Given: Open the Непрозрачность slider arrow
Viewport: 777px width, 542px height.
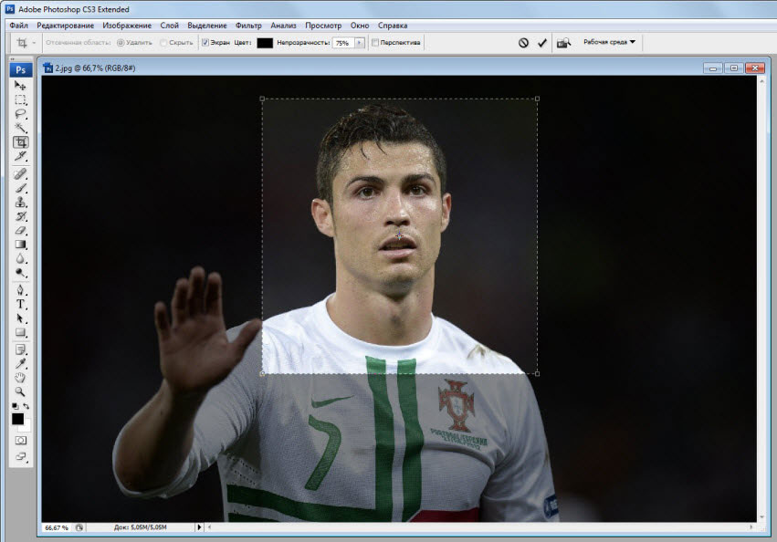Looking at the screenshot, I should coord(360,43).
